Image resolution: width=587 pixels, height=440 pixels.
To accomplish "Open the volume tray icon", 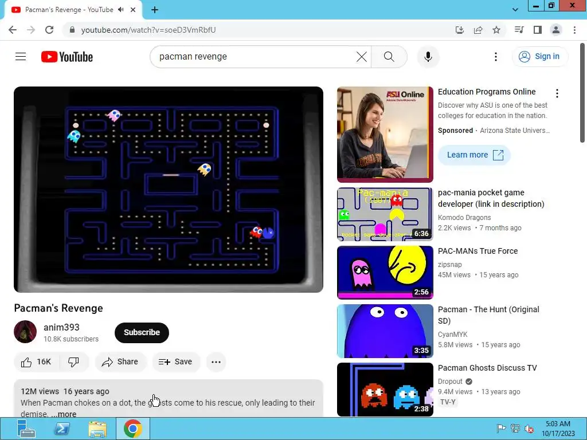I will tap(529, 429).
